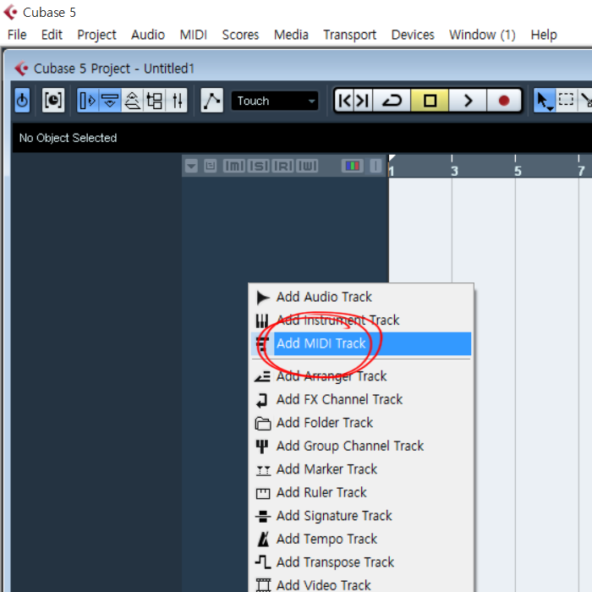Open the MIDI menu
Viewport: 592px width, 592px height.
[194, 35]
